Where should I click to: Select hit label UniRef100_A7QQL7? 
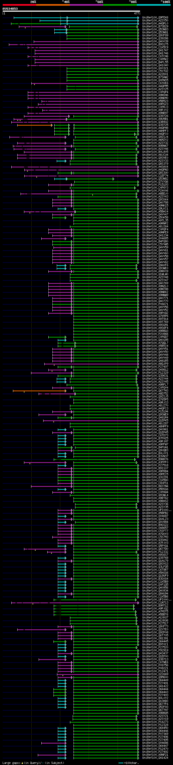tap(155, 343)
